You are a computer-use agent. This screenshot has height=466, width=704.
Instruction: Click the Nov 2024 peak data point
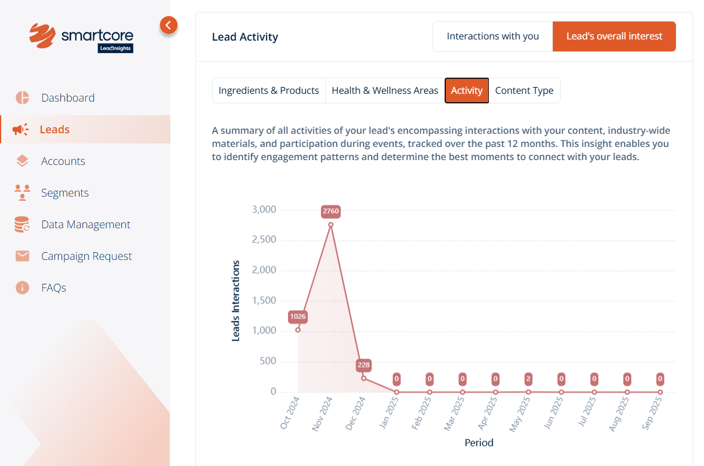[330, 225]
